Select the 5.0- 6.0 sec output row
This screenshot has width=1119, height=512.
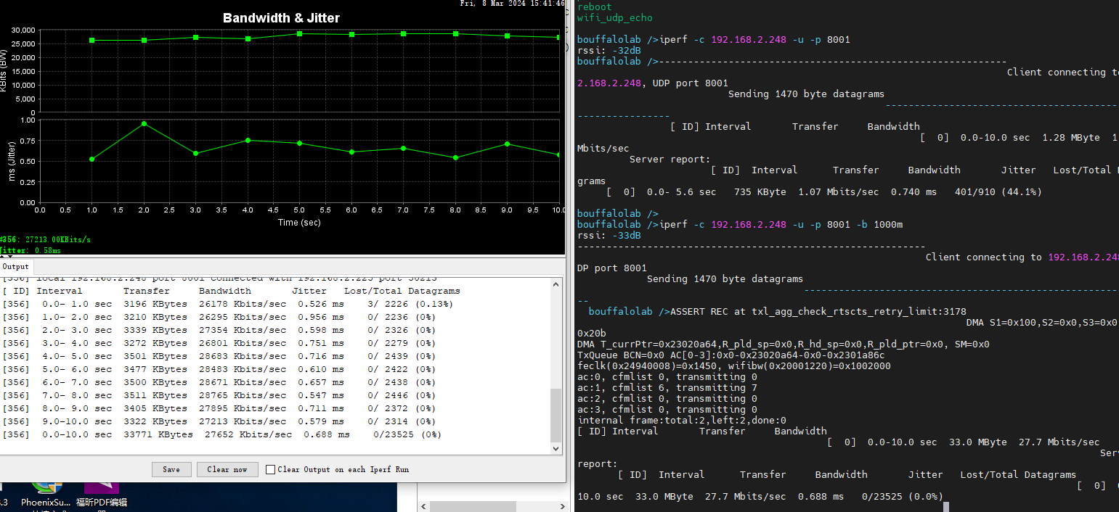219,369
